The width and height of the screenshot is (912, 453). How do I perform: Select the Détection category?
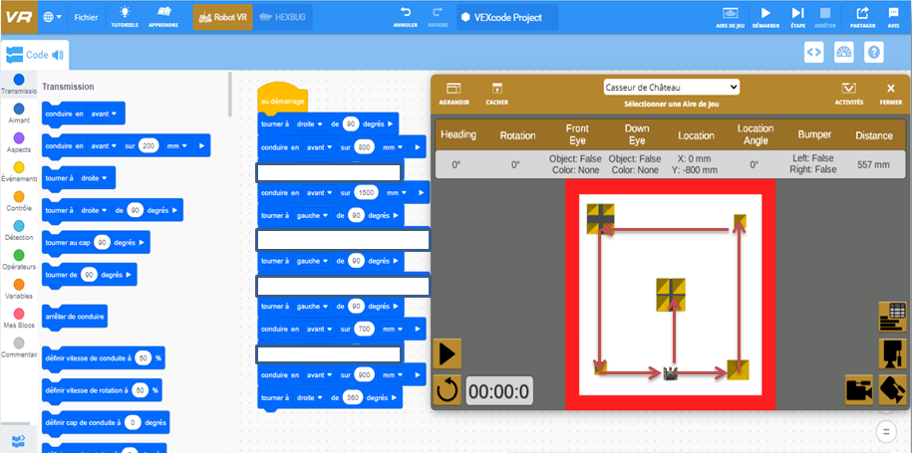click(19, 230)
